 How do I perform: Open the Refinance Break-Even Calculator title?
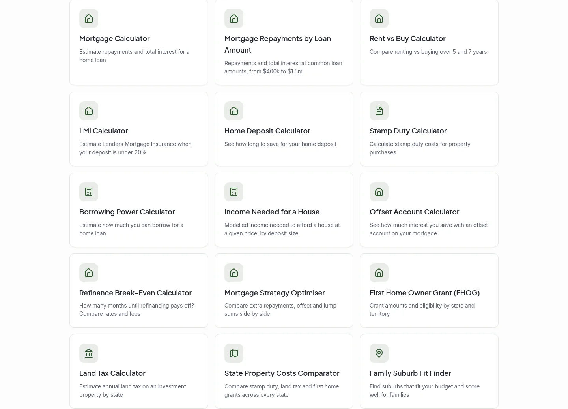(x=135, y=293)
